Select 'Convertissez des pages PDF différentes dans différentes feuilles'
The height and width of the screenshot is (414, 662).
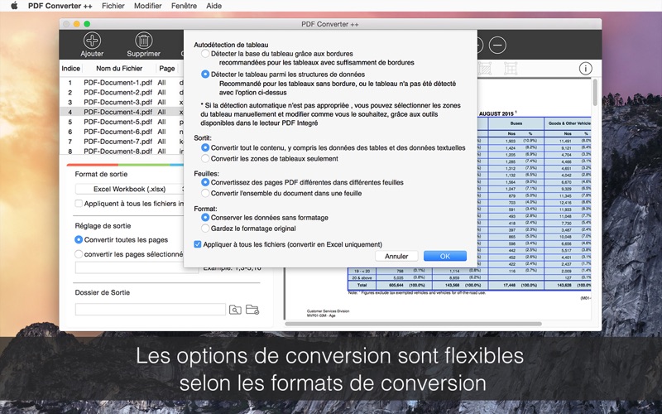(205, 182)
